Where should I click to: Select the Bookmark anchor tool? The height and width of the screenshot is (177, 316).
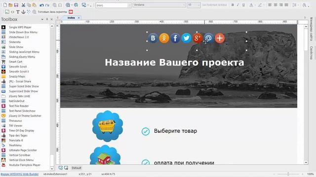tap(23, 12)
